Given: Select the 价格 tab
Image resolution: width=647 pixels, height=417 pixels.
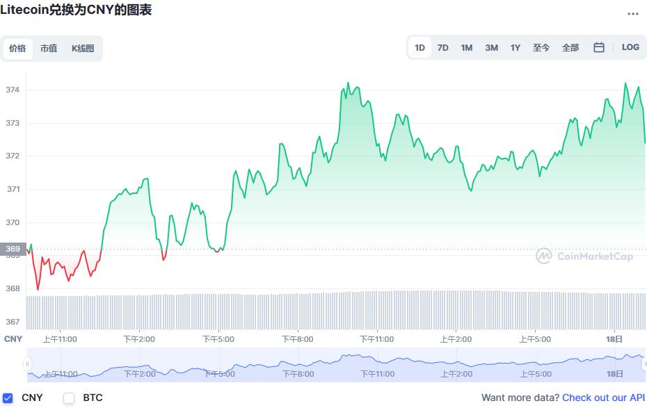Looking at the screenshot, I should pos(18,49).
